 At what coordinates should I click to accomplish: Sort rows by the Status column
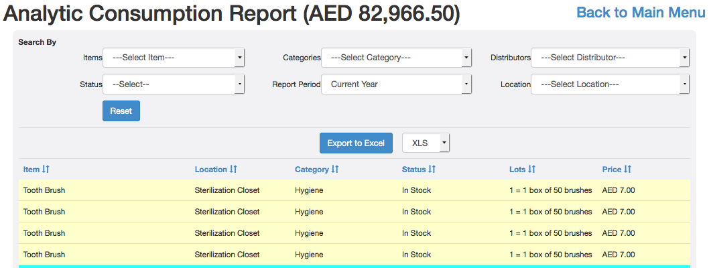pos(432,170)
